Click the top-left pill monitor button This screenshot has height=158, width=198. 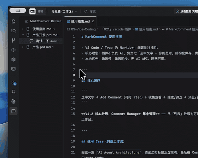[18, 10]
